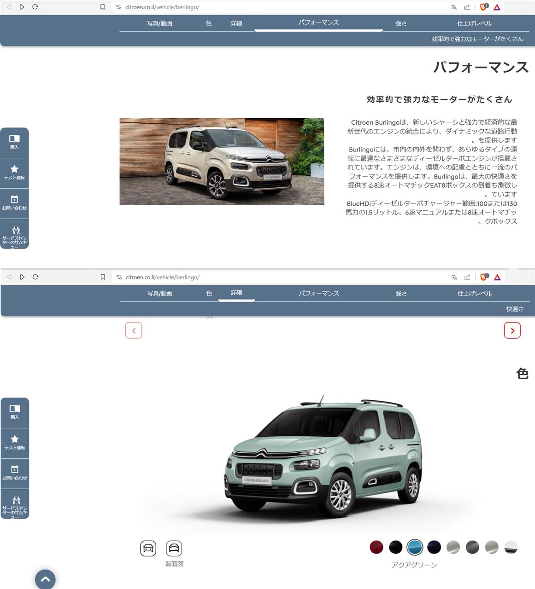Go forward in the top browser window
This screenshot has width=535, height=589.
point(22,7)
